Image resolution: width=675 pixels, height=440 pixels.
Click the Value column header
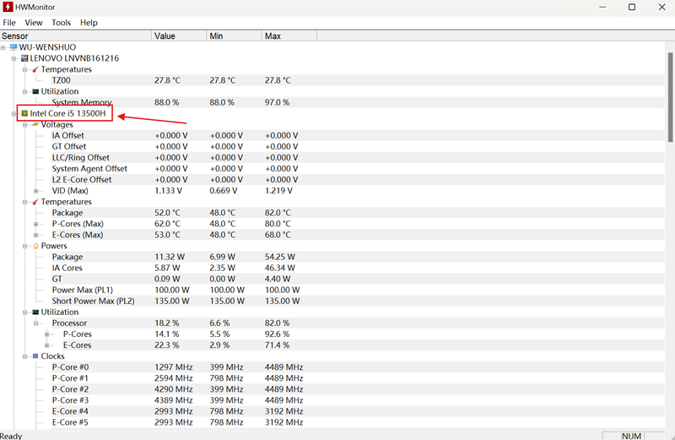pos(179,35)
